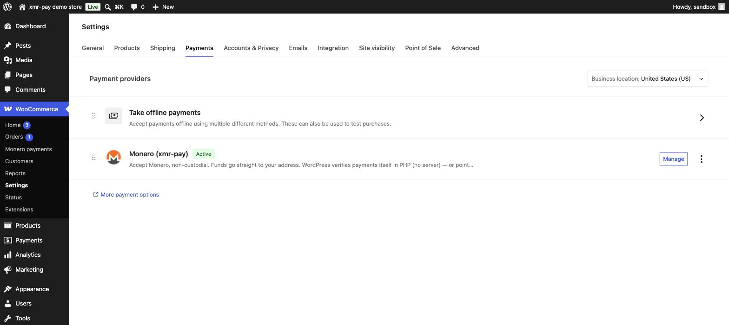Click the Appearance brush icon
The width and height of the screenshot is (729, 325).
(8, 289)
